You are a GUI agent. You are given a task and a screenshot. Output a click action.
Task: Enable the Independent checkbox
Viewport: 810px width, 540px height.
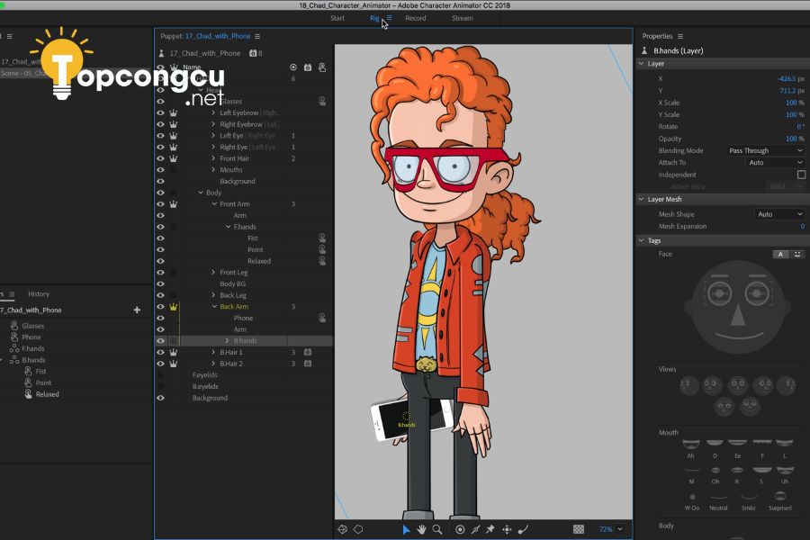click(801, 175)
